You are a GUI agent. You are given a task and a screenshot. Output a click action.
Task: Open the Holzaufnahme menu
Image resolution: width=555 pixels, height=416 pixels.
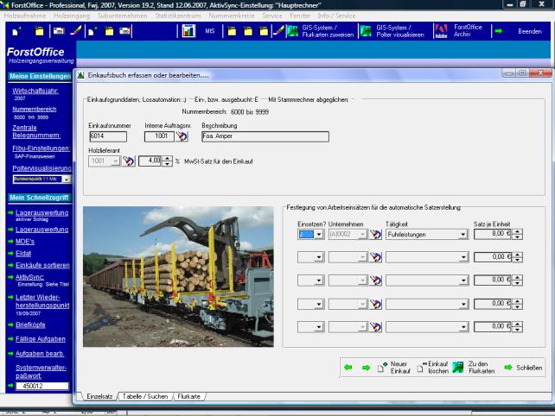pyautogui.click(x=25, y=16)
